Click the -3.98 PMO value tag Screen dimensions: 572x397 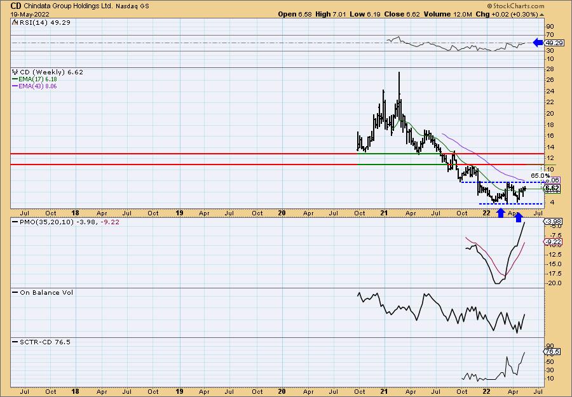554,221
